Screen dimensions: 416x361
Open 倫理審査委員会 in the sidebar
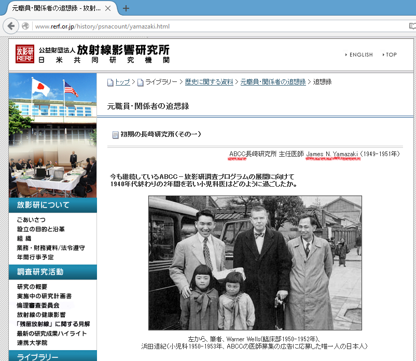(x=38, y=306)
